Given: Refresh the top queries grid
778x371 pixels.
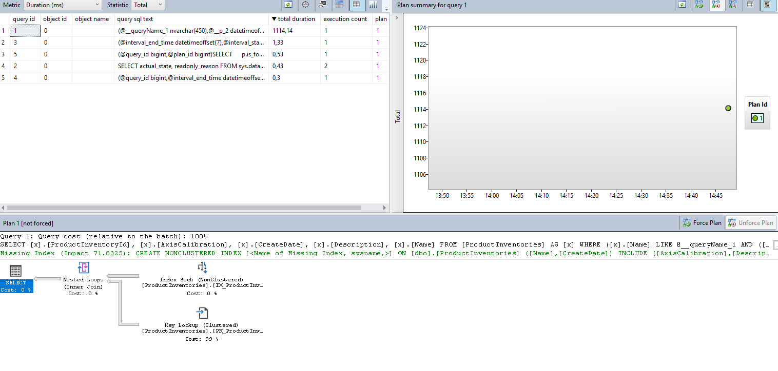Looking at the screenshot, I should pos(289,5).
